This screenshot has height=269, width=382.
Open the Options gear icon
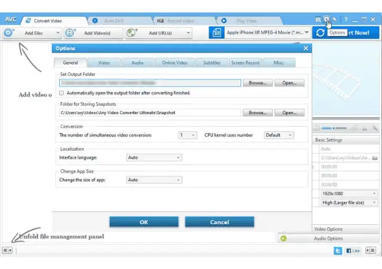click(x=326, y=19)
